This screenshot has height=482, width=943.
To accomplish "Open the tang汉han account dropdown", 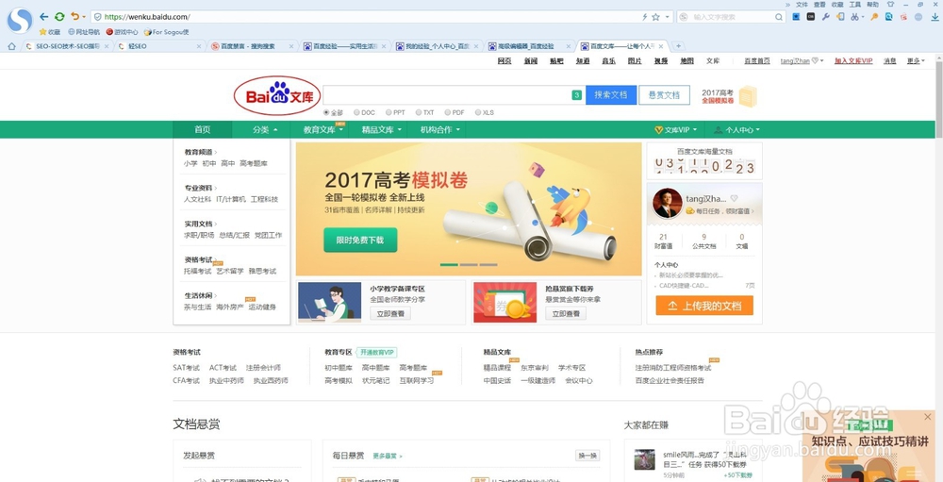I will 802,60.
